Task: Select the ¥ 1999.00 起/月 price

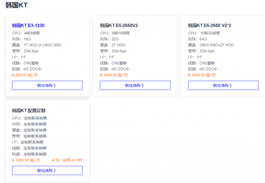Action: point(202,75)
